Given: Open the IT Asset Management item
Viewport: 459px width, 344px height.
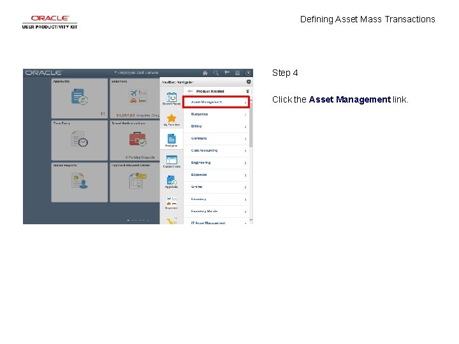Looking at the screenshot, I should coord(216,222).
